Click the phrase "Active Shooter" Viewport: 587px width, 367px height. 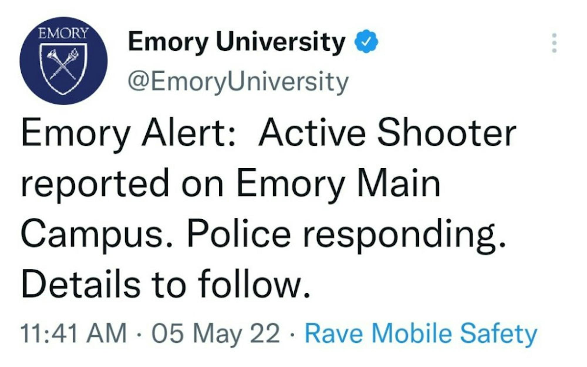387,132
